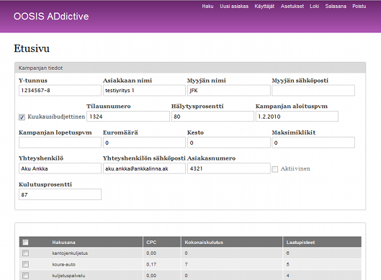
Task: Sort by the Hakusana column header
Action: click(x=63, y=242)
